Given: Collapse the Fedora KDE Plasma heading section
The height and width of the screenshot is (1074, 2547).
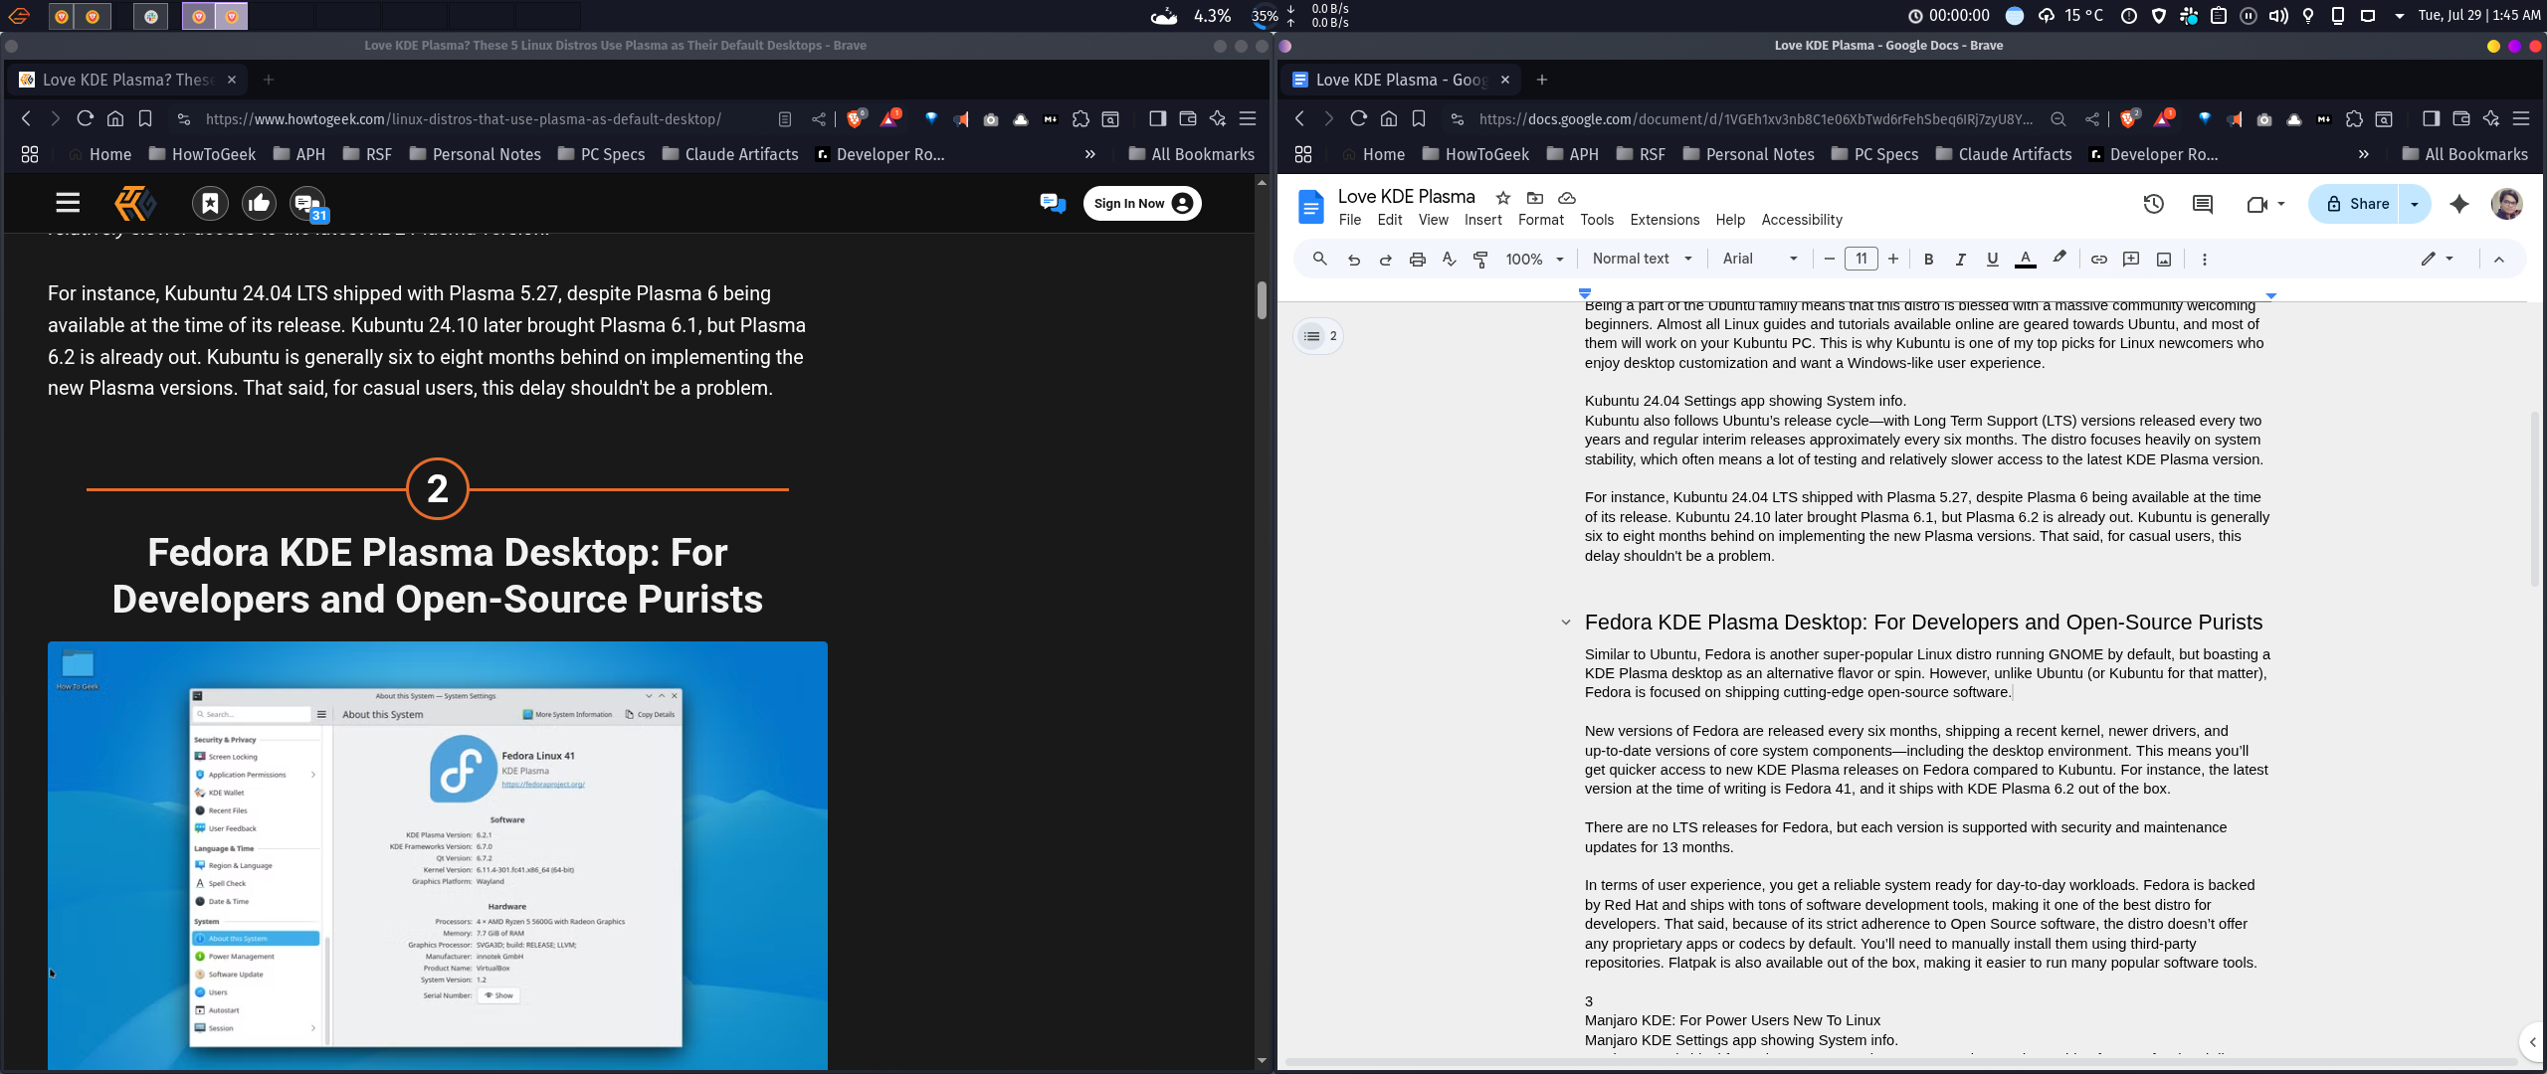Looking at the screenshot, I should coord(1565,624).
